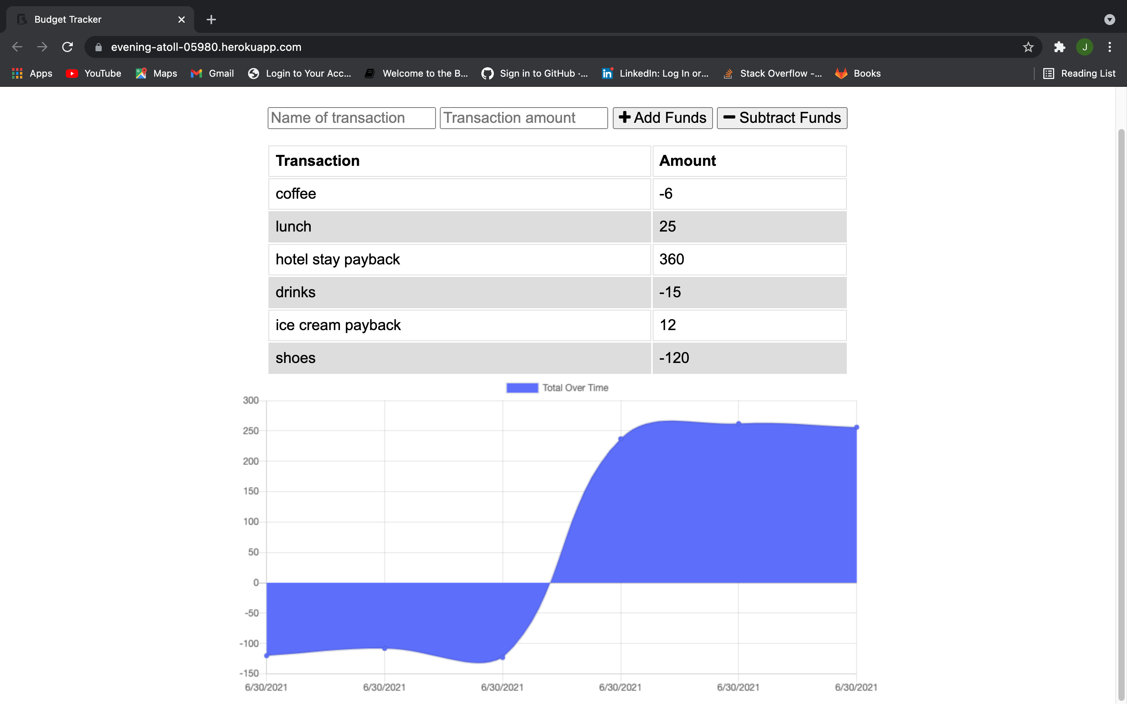Click the -6 amount cell

pos(749,194)
